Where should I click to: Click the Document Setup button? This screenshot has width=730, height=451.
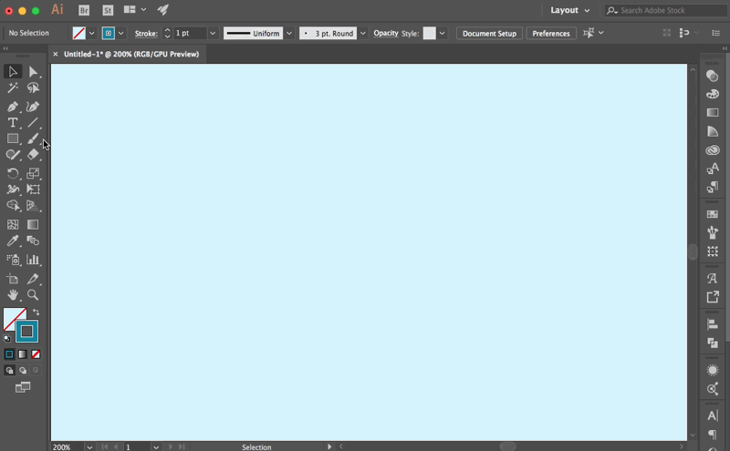(489, 33)
